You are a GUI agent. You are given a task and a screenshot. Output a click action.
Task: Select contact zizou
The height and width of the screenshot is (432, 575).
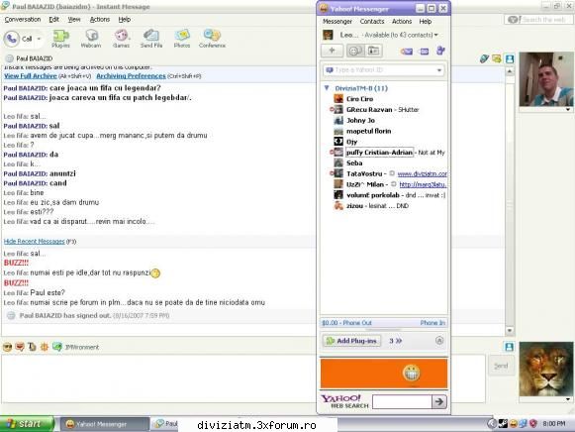pos(354,206)
